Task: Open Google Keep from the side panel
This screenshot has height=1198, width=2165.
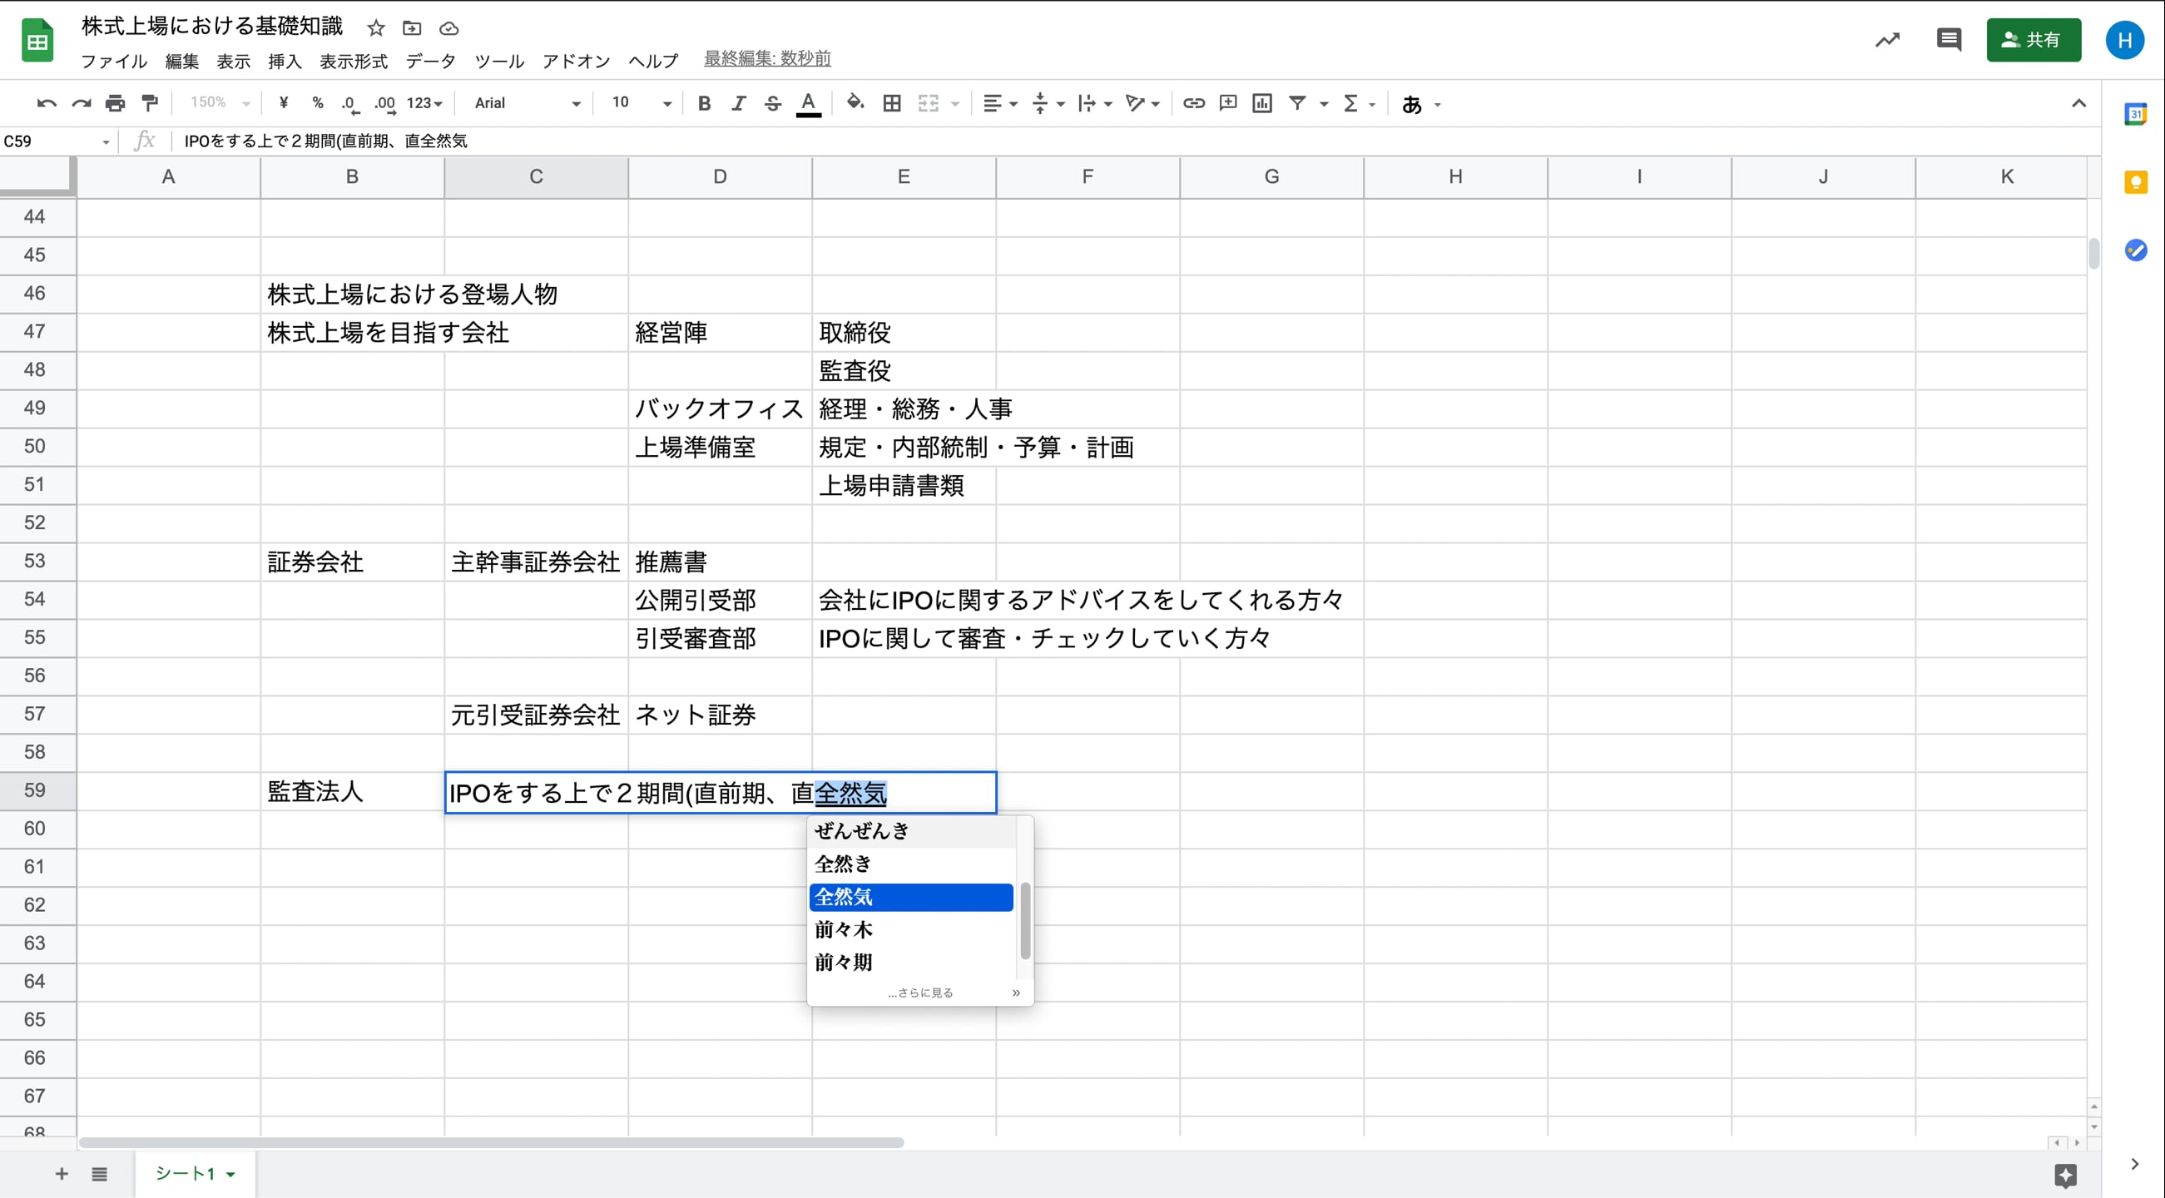Action: (2136, 182)
